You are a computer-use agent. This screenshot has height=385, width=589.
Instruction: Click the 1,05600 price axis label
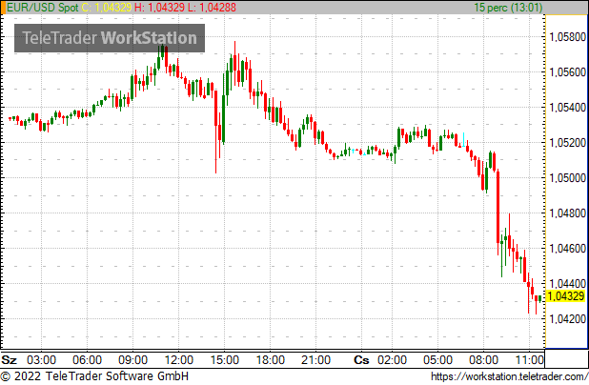click(x=568, y=72)
